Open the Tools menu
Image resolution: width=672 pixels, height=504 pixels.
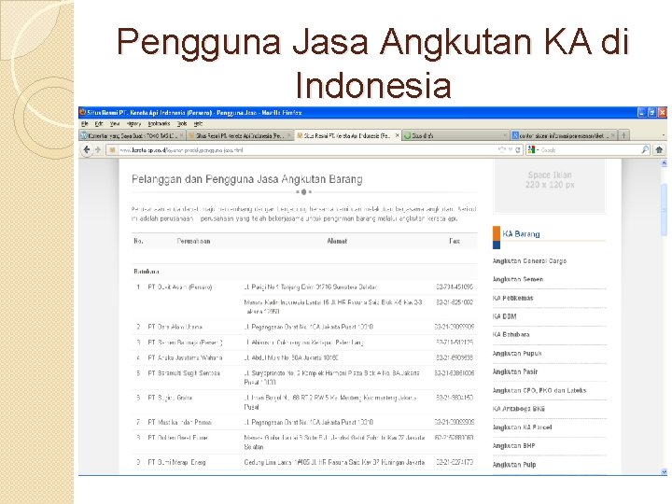pos(182,123)
